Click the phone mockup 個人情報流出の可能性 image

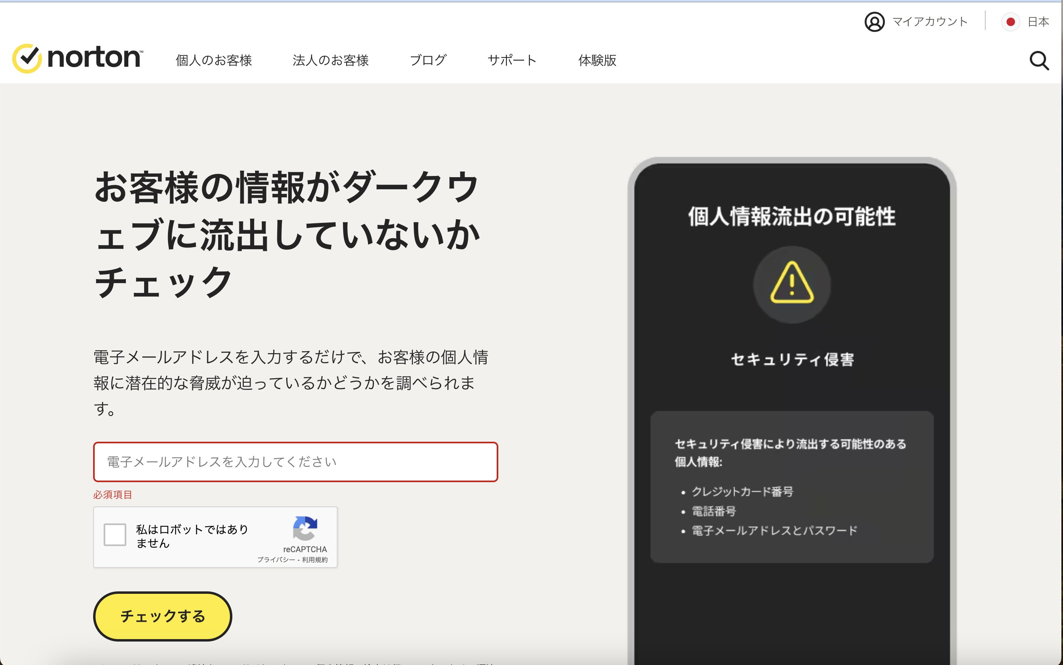[x=792, y=411]
